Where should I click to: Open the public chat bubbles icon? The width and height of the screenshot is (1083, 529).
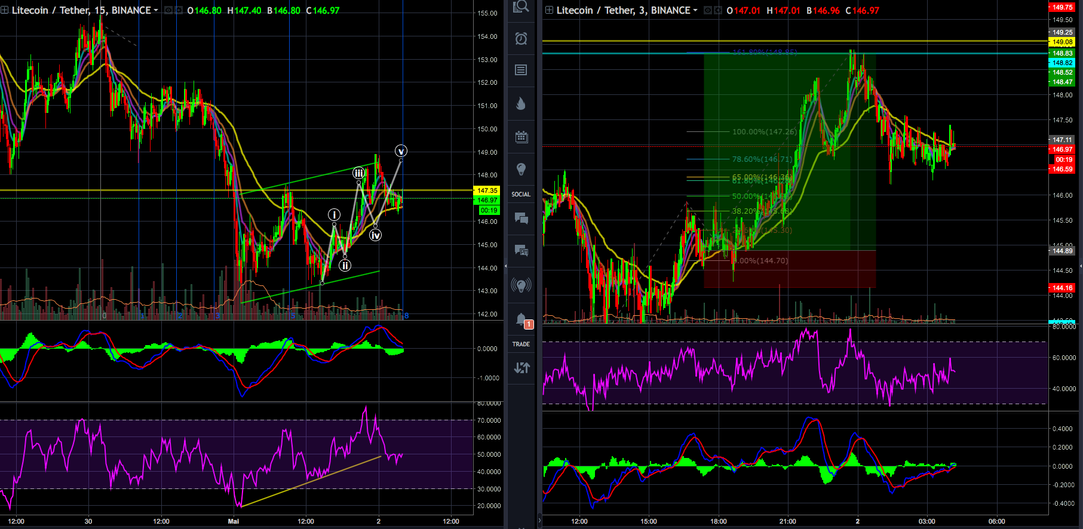click(x=521, y=218)
